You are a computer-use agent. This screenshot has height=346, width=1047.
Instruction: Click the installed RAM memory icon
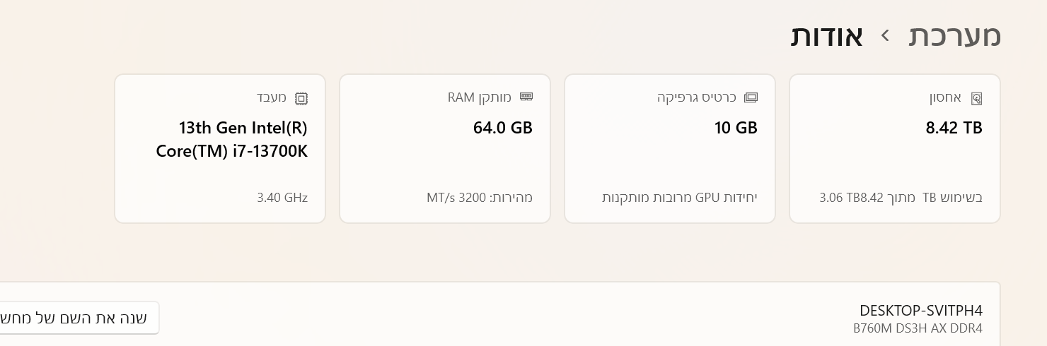point(526,97)
